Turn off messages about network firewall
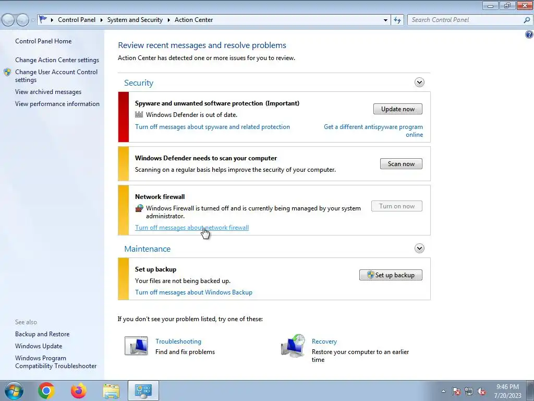 pos(192,228)
